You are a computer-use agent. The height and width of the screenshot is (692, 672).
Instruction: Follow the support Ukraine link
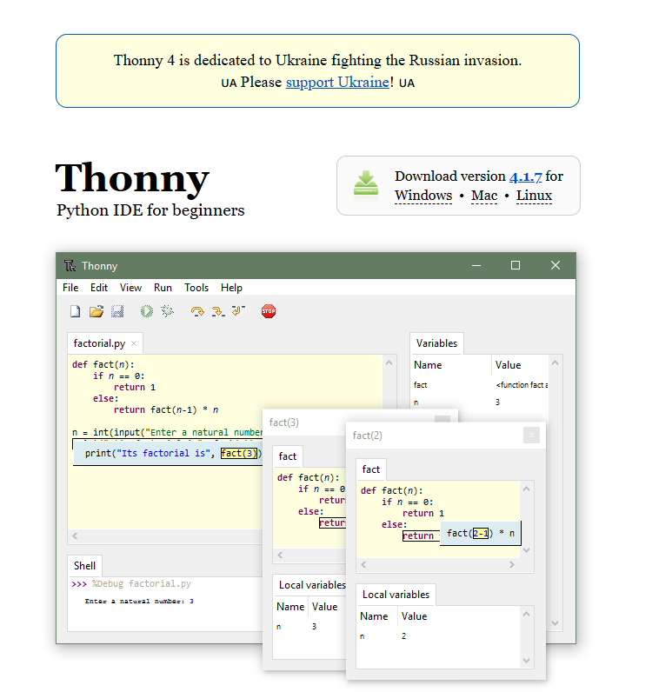(x=337, y=82)
